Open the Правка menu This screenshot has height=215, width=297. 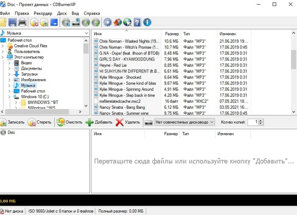[22, 13]
